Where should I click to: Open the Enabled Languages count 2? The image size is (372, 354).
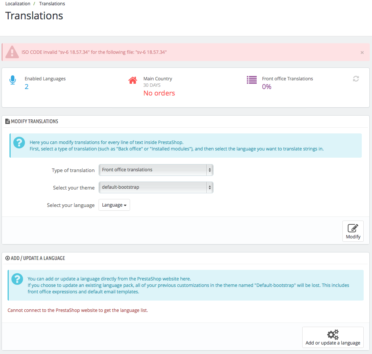[27, 87]
